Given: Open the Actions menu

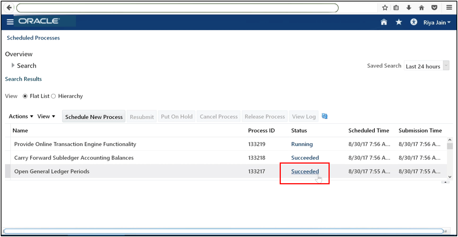Looking at the screenshot, I should tap(21, 116).
